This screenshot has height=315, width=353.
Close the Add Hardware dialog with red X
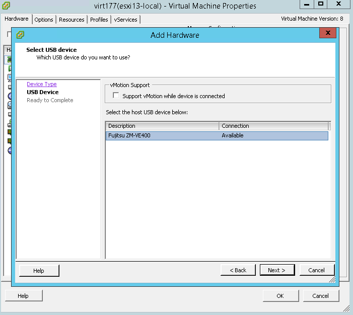pyautogui.click(x=328, y=33)
